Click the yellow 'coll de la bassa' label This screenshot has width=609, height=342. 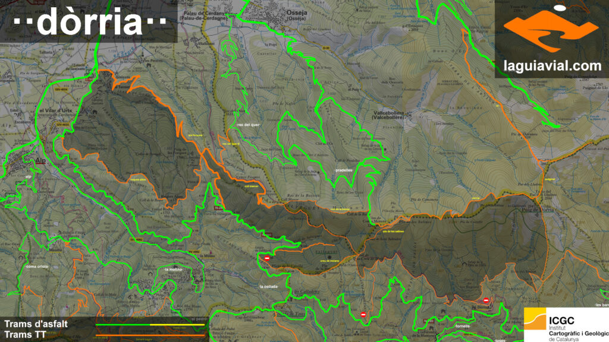340,210
